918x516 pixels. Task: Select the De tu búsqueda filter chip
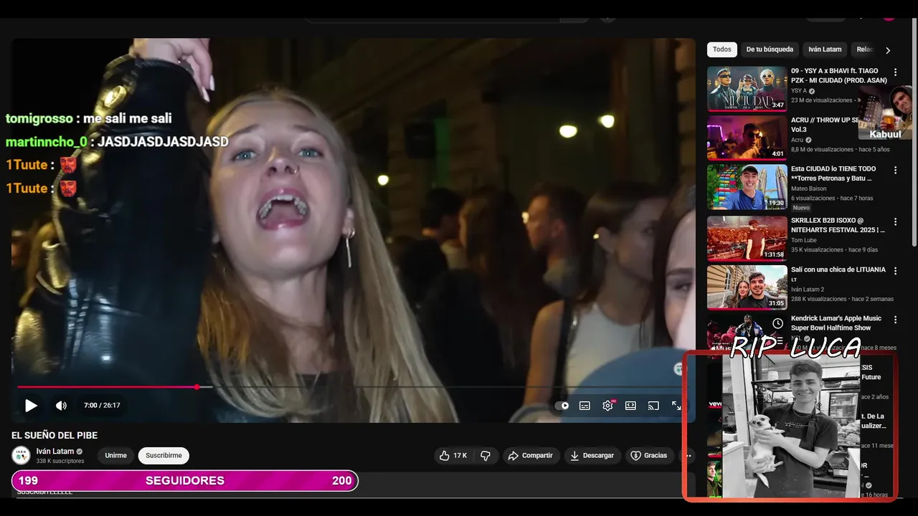coord(770,49)
